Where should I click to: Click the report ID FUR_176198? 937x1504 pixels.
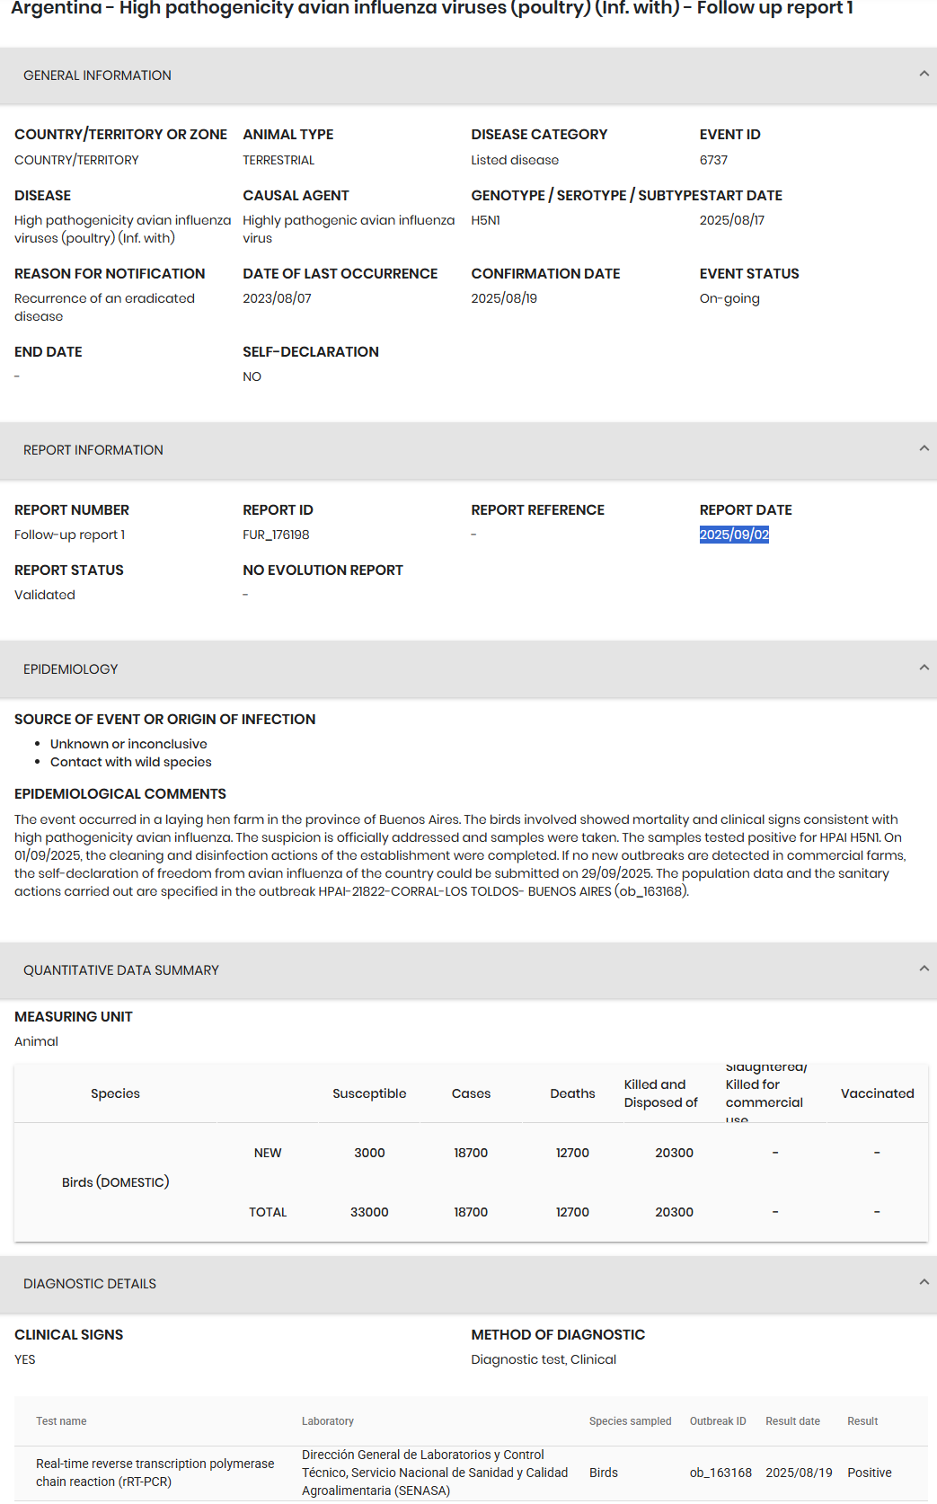pos(276,535)
